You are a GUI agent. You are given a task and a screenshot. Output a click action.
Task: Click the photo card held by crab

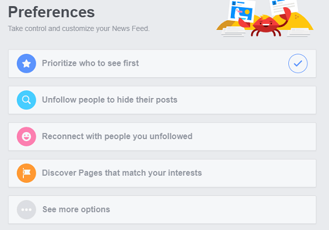242,11
